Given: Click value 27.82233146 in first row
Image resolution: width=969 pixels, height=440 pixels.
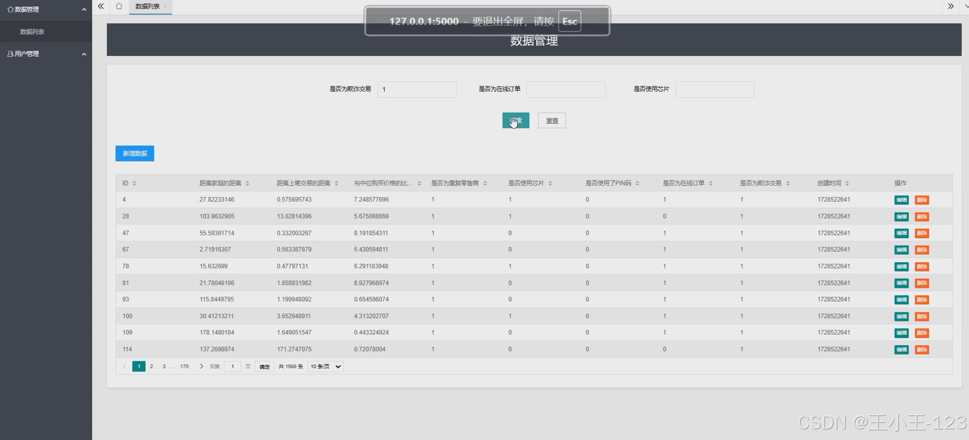Looking at the screenshot, I should coord(217,200).
